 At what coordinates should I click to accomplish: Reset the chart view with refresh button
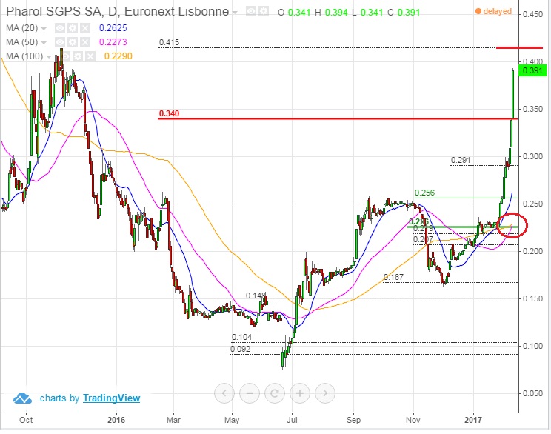click(275, 393)
